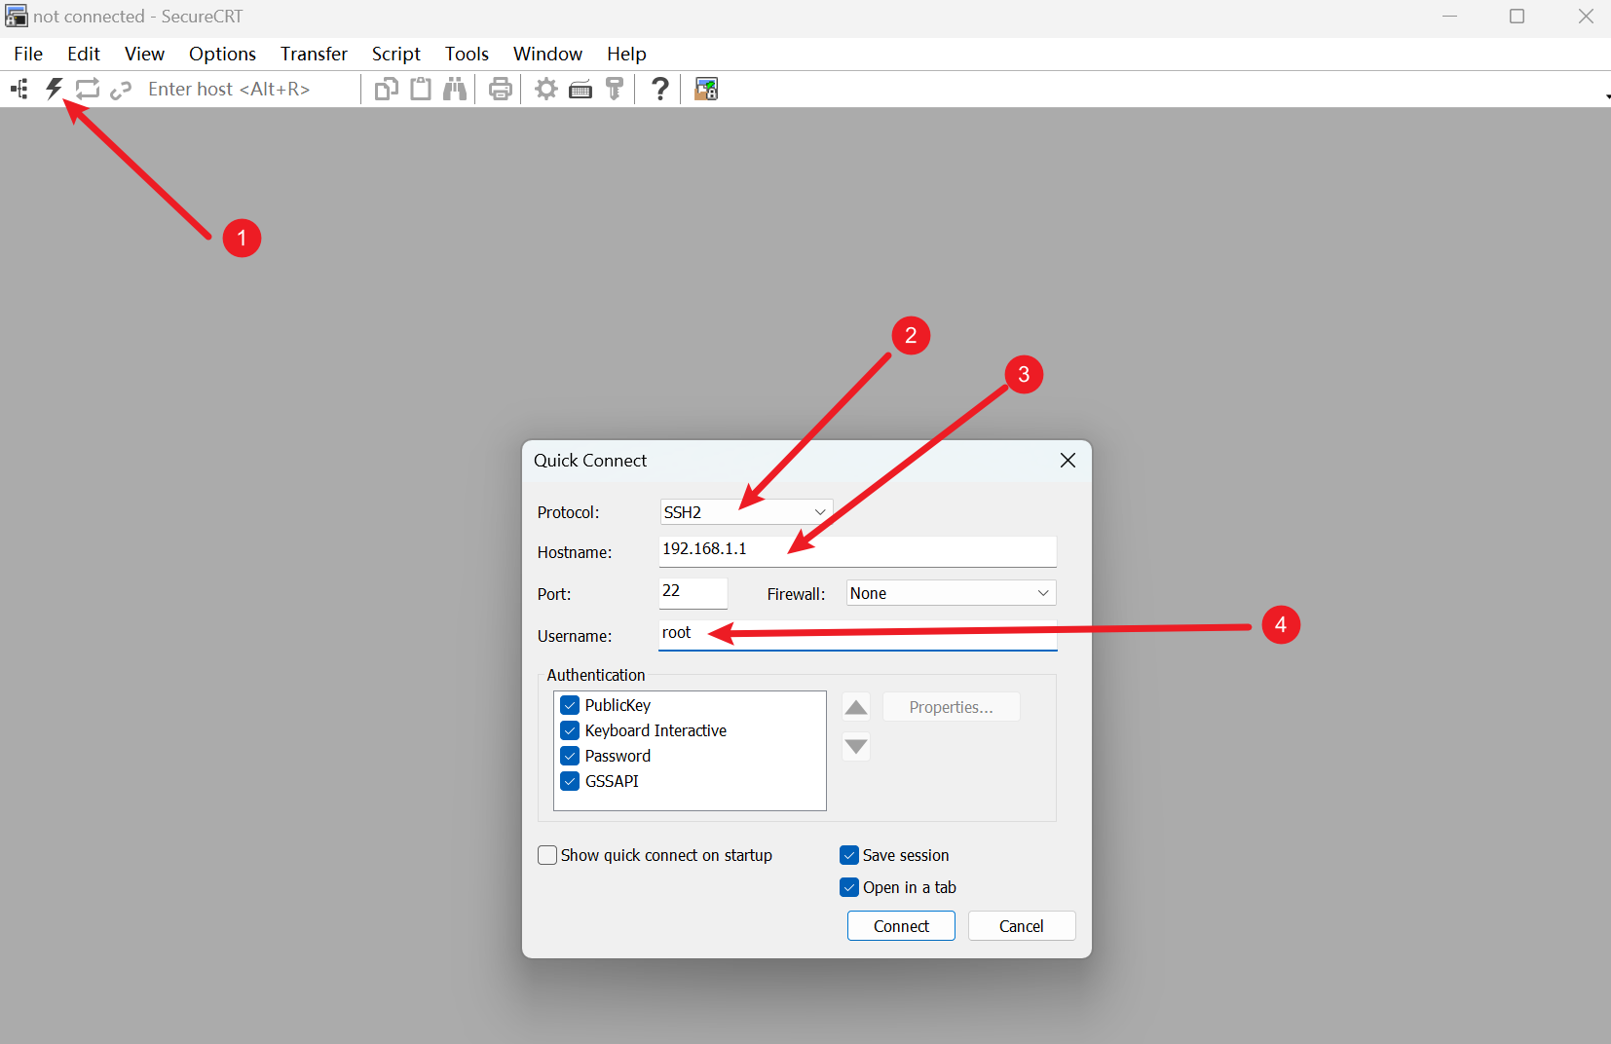Click the Quick Connect lightning bolt icon
Viewport: 1611px width, 1044px height.
[55, 90]
